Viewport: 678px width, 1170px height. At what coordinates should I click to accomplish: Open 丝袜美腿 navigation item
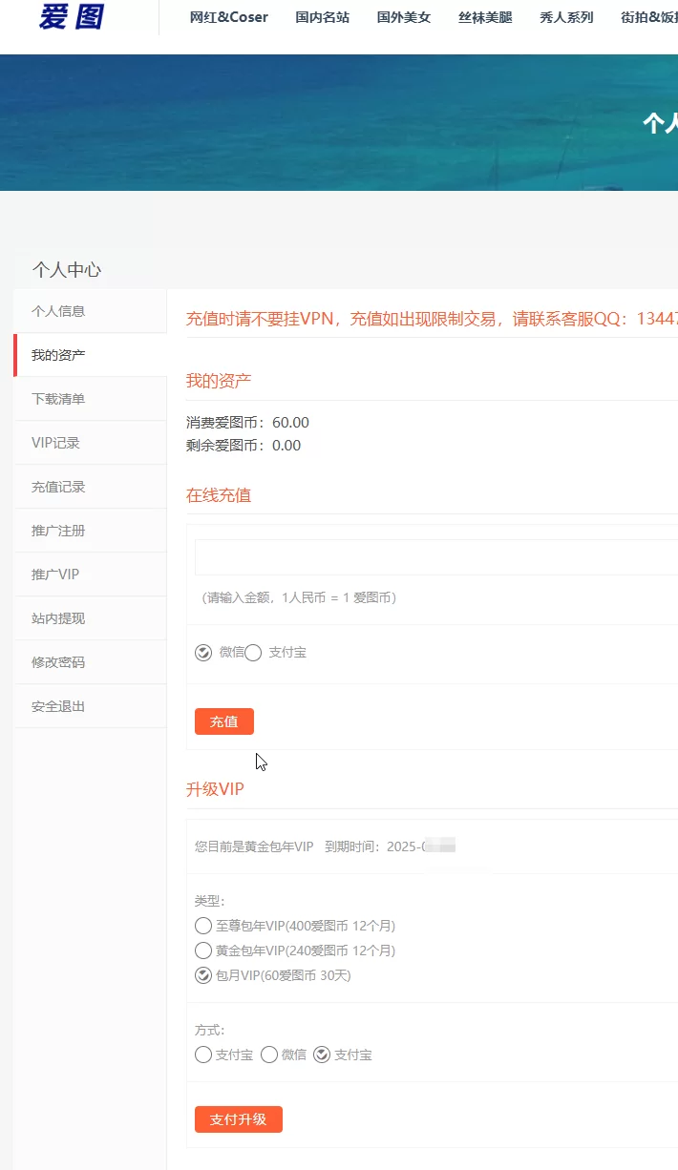485,17
